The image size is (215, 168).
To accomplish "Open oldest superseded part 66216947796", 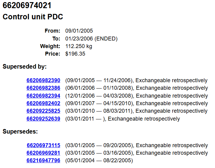I will click(x=43, y=160).
